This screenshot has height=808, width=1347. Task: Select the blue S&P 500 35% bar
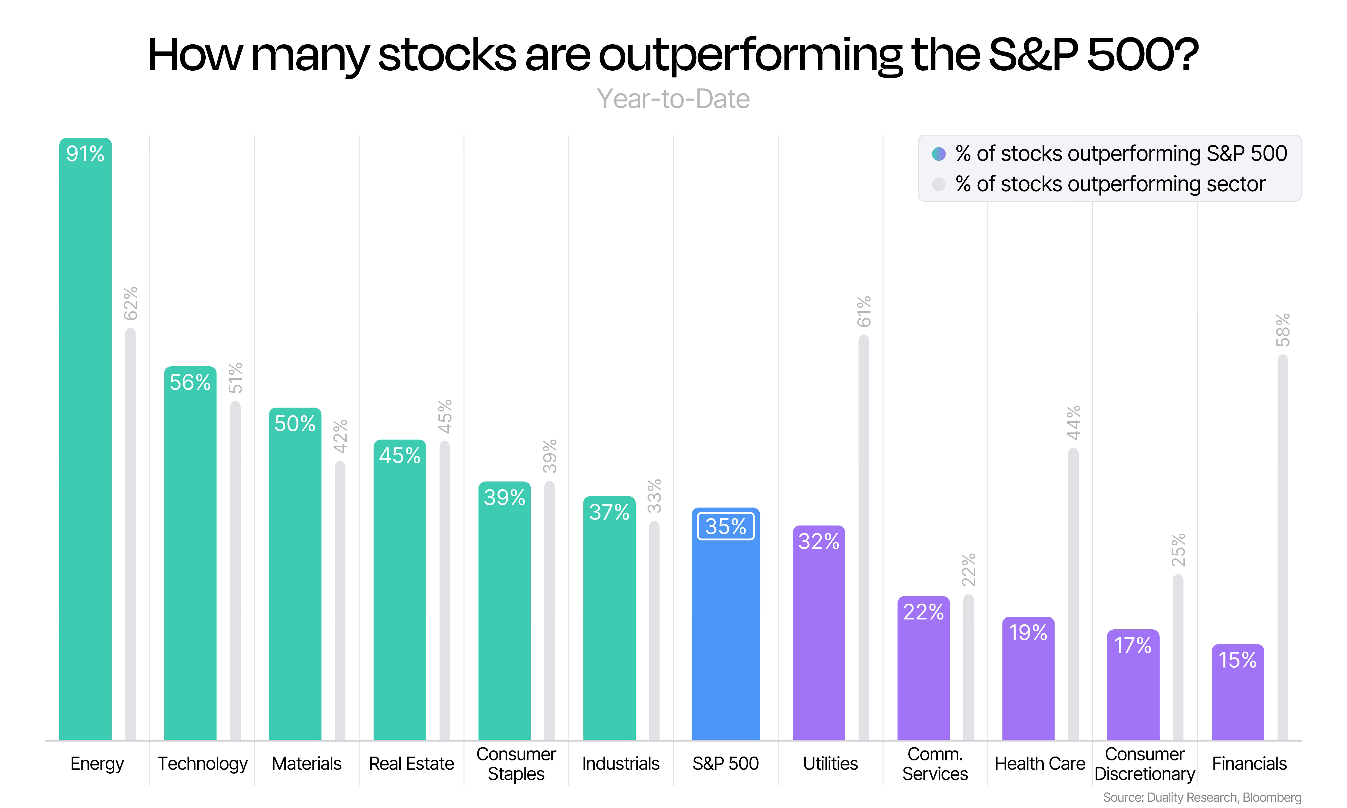[x=725, y=624]
